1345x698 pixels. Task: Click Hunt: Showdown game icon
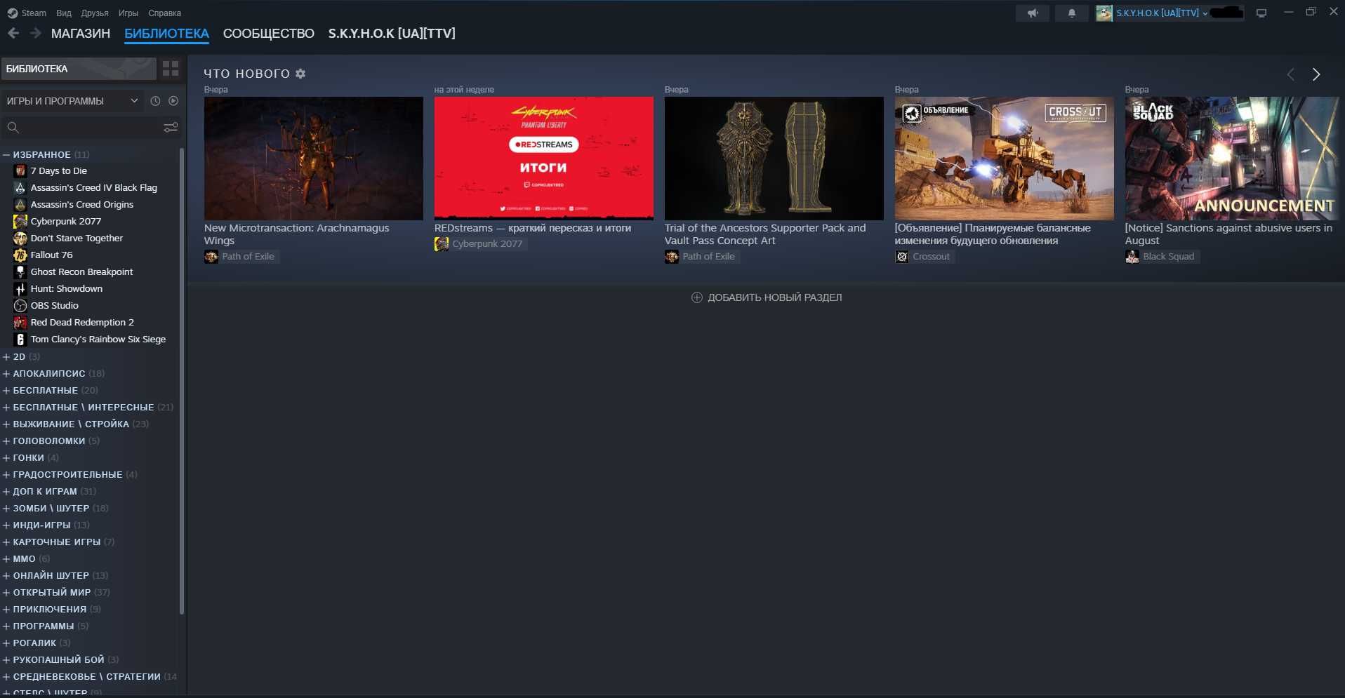coord(20,288)
